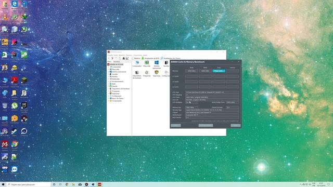Expand the Servidor tree node arrow
The width and height of the screenshot is (333, 187).
coord(109,74)
